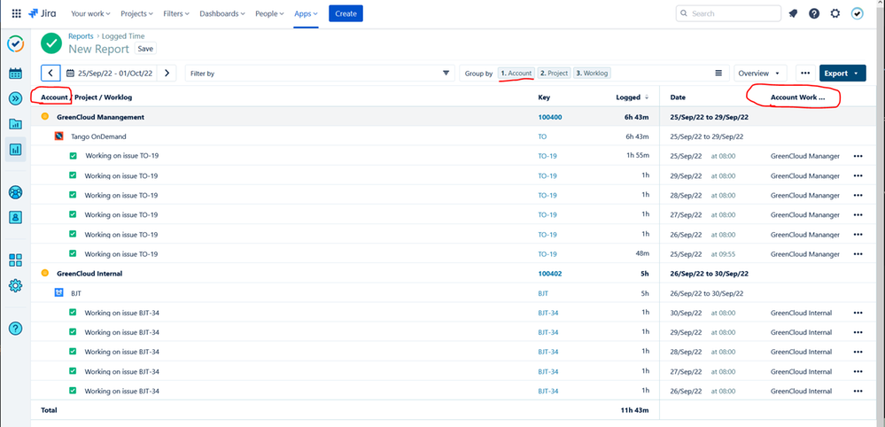Toggle the 3. Worklog grouping chip
The image size is (885, 427).
(x=592, y=74)
